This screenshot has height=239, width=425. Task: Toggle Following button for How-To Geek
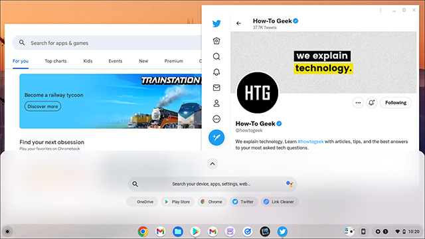(x=396, y=103)
